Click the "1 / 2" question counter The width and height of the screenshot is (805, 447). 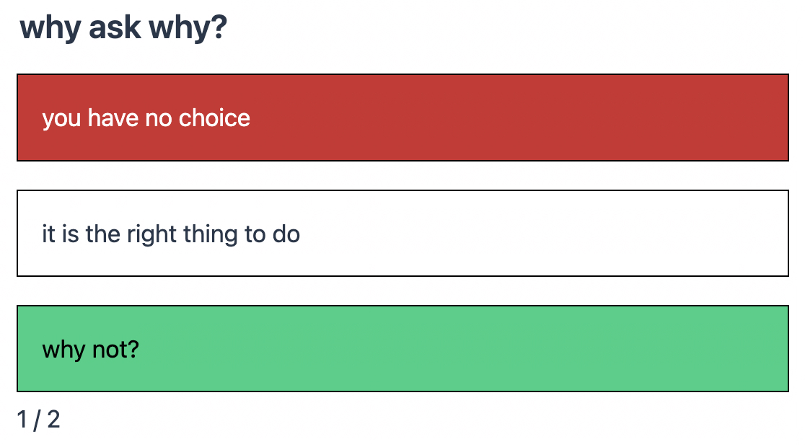click(x=39, y=419)
